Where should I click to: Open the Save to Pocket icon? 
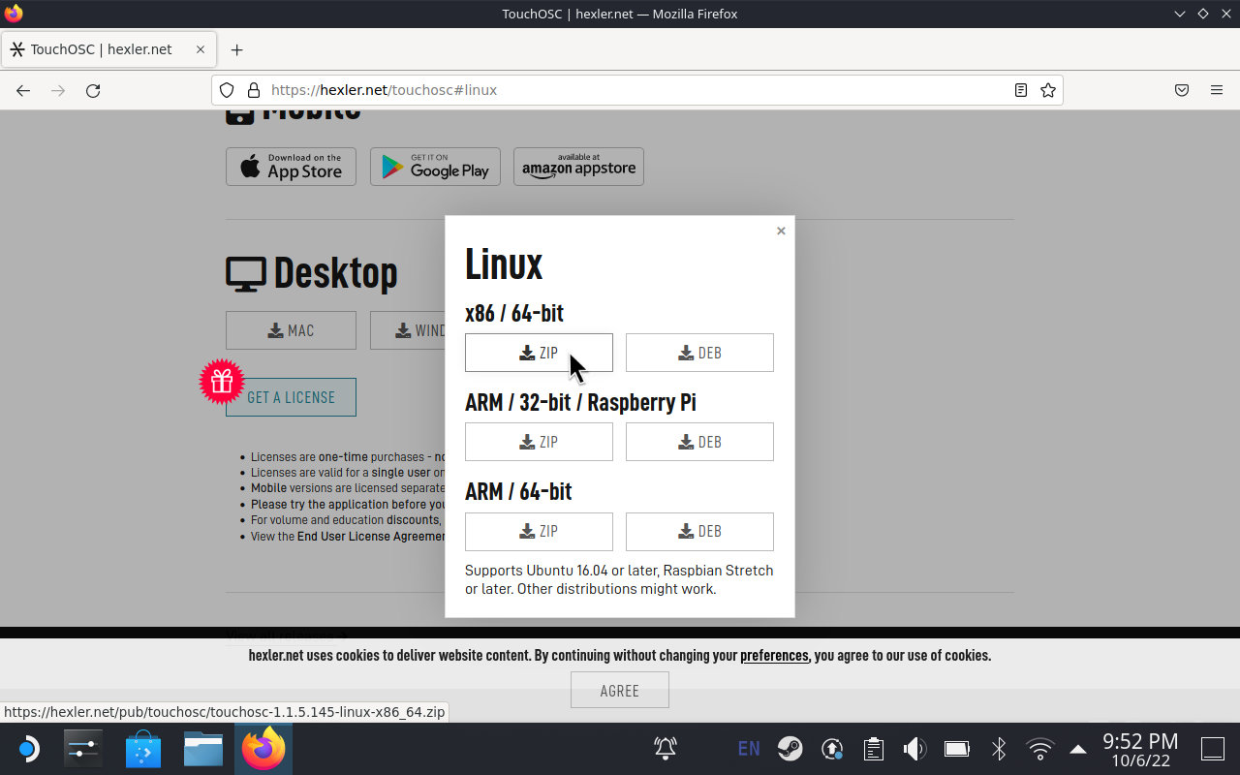point(1182,90)
